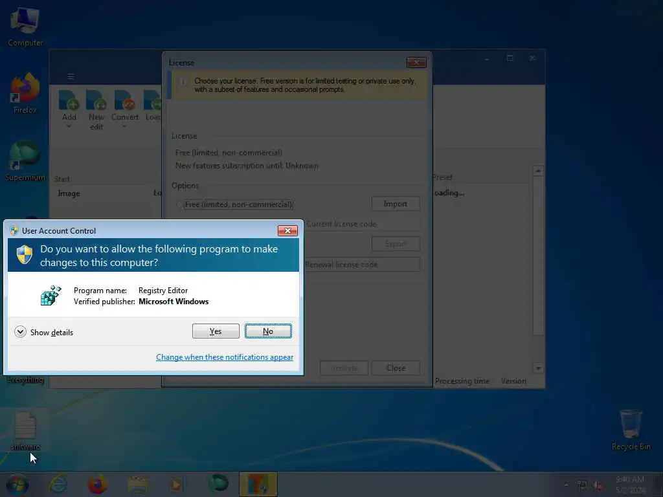Screen dimensions: 663x497
Task: Click the Load toolbar icon behind License dialog
Action: click(x=152, y=105)
